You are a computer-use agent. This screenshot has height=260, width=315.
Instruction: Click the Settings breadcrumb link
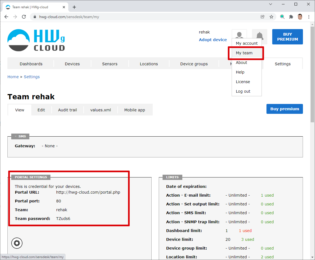[32, 77]
